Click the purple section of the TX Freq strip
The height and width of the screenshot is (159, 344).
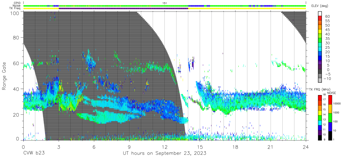tap(123, 8)
